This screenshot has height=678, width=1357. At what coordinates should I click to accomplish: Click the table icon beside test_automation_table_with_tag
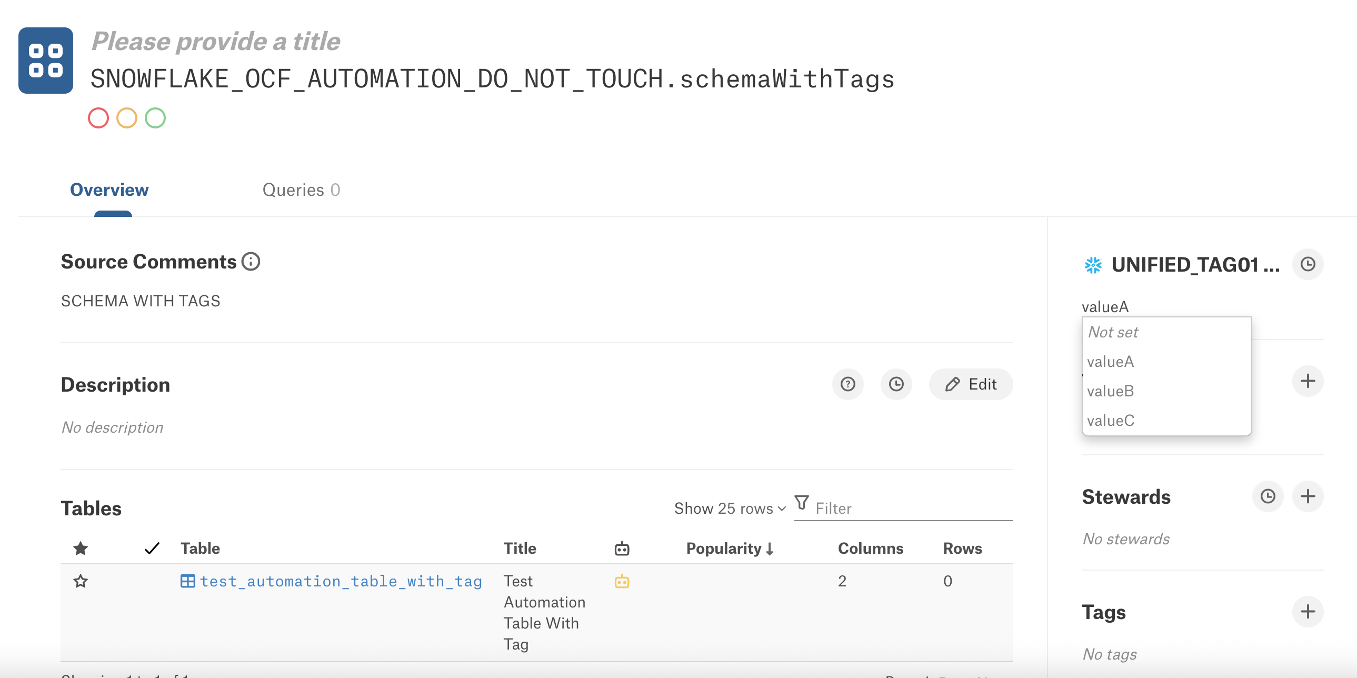[187, 581]
